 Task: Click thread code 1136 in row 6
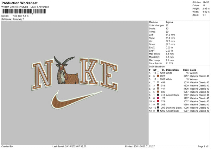186,89
